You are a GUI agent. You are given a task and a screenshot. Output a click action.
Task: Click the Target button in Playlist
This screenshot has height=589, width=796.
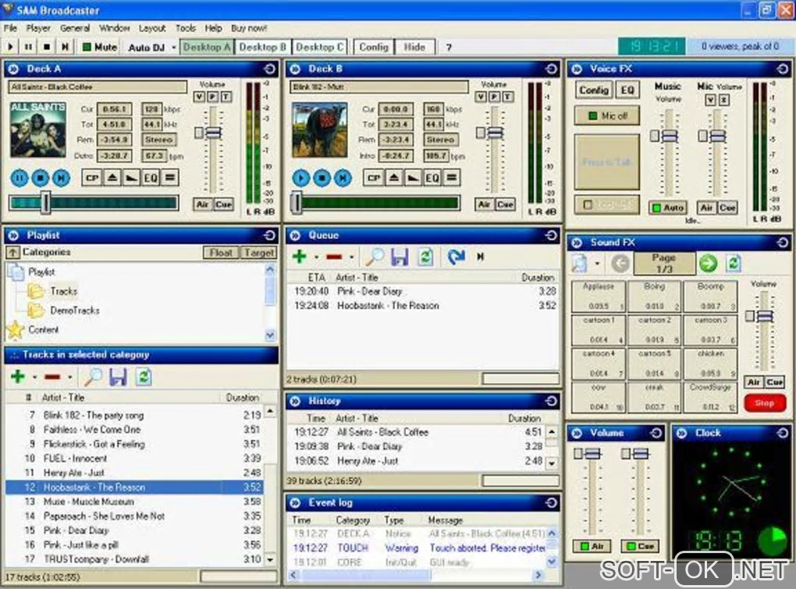tap(259, 253)
